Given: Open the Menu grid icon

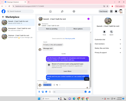Looking at the screenshot, I should pos(111,11).
